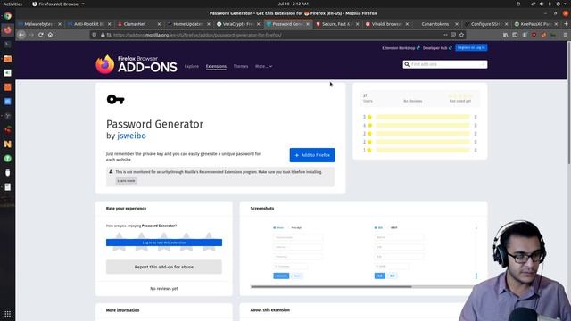
Task: Filter reviews by 1 star row
Action: point(420,150)
